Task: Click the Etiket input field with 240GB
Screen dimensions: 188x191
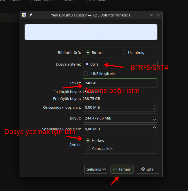Action: tap(120, 83)
